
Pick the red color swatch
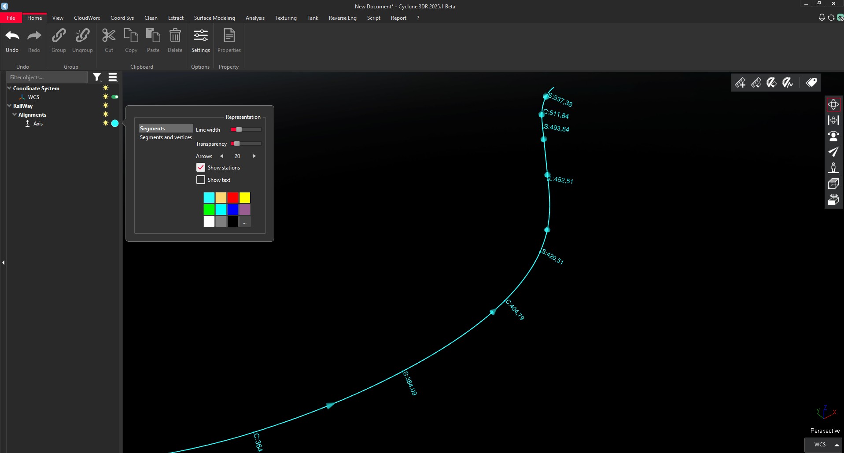pyautogui.click(x=232, y=198)
